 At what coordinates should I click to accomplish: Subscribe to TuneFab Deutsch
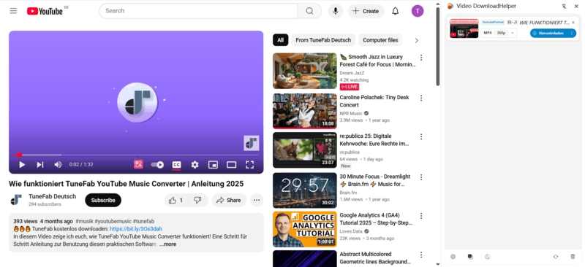103,201
